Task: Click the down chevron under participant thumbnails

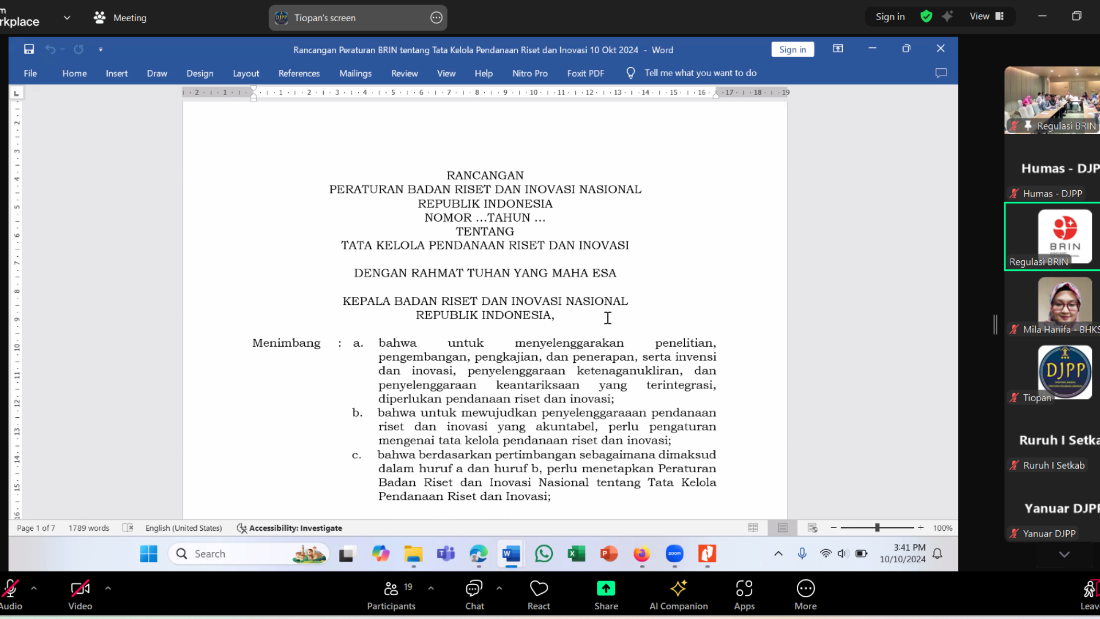Action: coord(1064,554)
